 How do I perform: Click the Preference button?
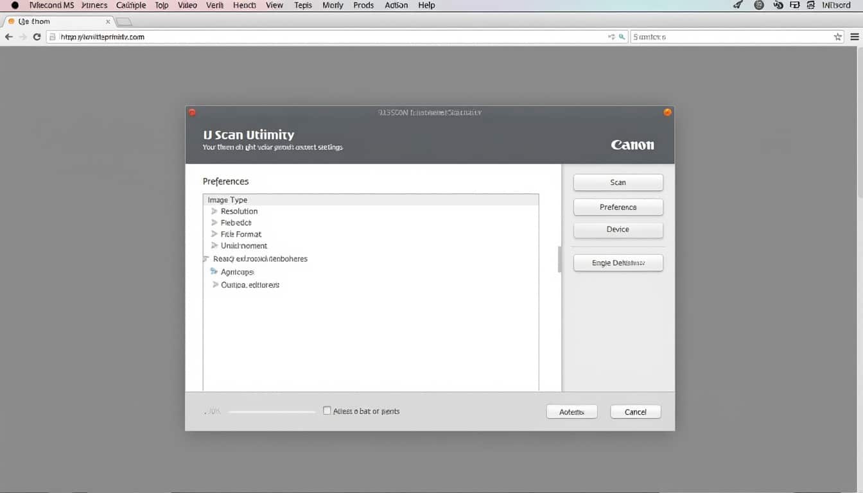618,207
